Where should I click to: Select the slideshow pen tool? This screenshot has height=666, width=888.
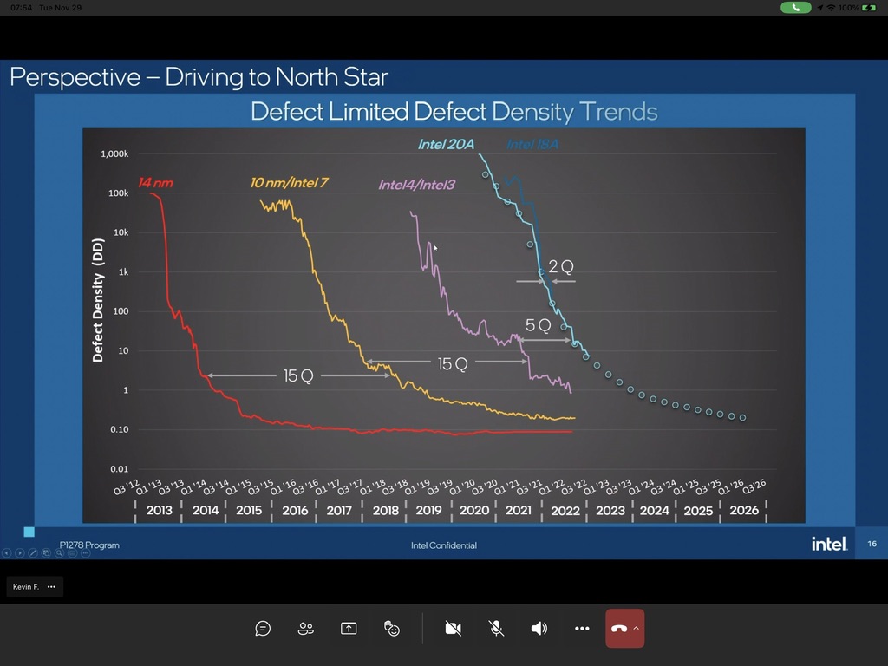(33, 552)
